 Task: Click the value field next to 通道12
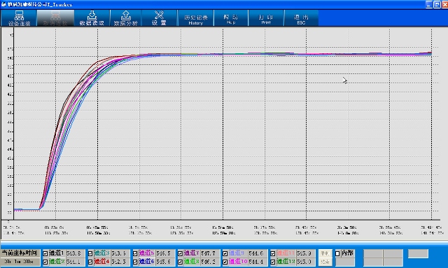click(305, 262)
